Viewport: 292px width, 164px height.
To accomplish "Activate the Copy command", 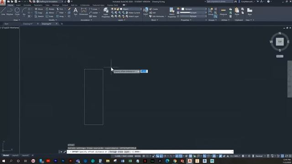I will point(38,13).
